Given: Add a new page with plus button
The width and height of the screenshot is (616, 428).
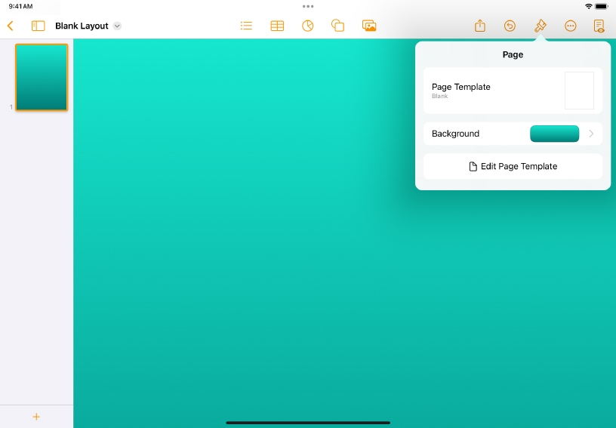Looking at the screenshot, I should tap(36, 417).
